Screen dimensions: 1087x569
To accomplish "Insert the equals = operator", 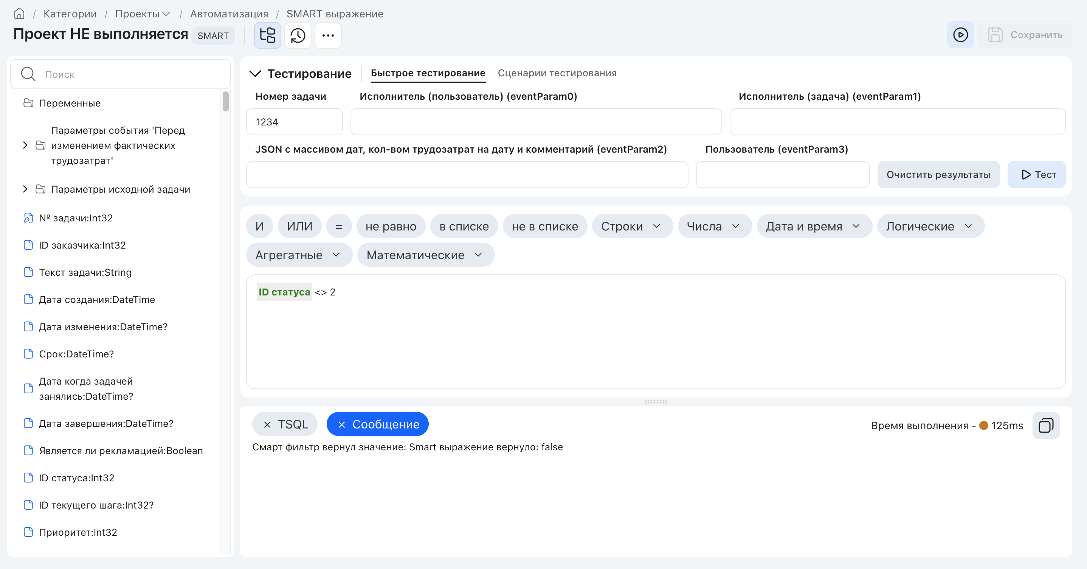I will click(x=339, y=226).
